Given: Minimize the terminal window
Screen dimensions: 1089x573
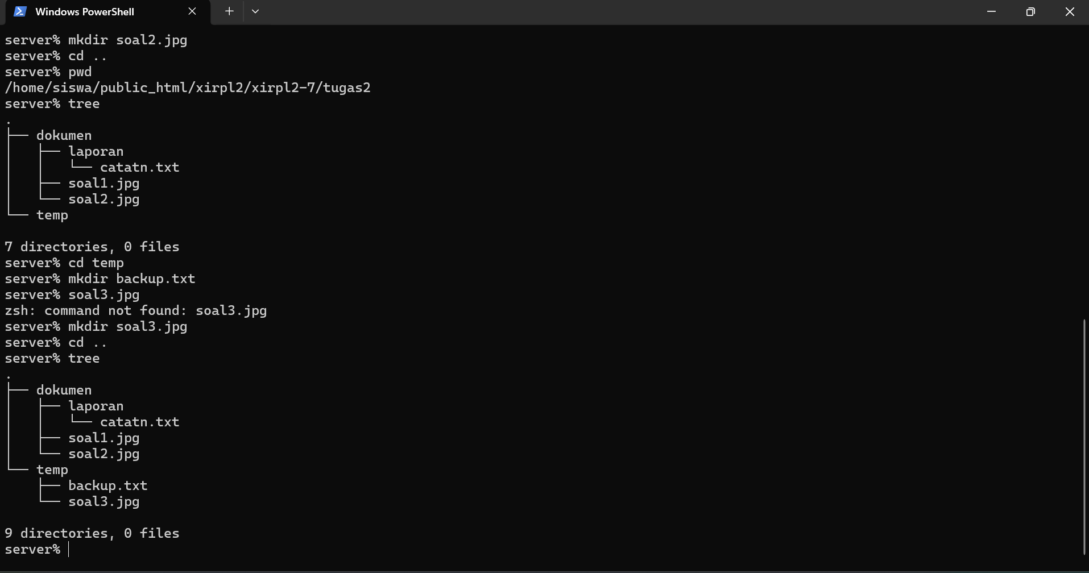Looking at the screenshot, I should tap(991, 11).
